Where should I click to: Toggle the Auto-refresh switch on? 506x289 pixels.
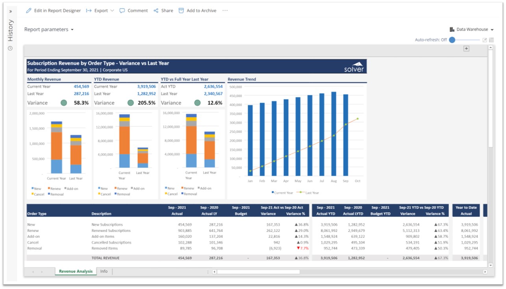pos(452,40)
